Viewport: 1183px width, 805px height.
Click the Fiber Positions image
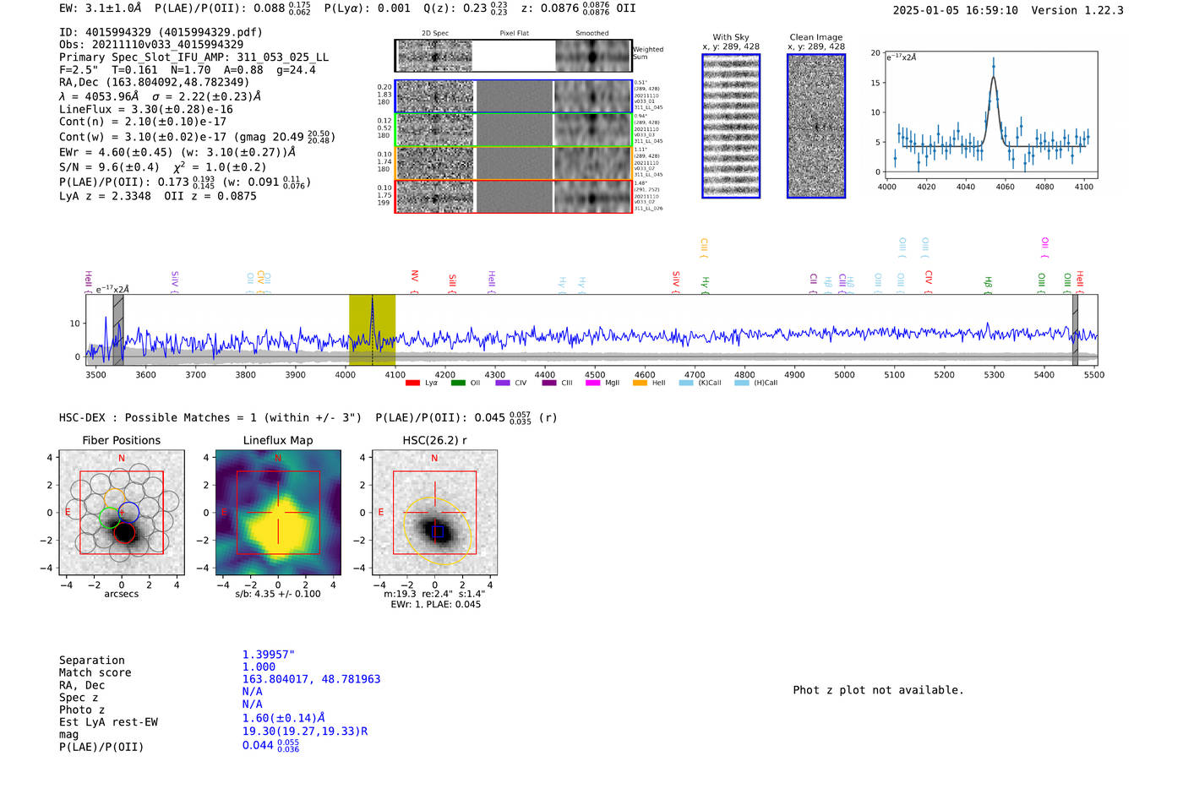click(x=122, y=512)
